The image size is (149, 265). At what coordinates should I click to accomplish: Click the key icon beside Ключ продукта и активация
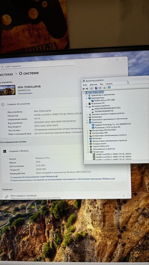6,197
